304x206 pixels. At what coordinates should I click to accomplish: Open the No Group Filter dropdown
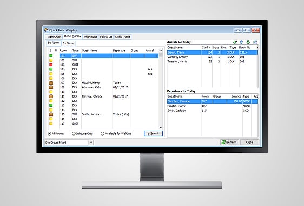tap(91, 143)
